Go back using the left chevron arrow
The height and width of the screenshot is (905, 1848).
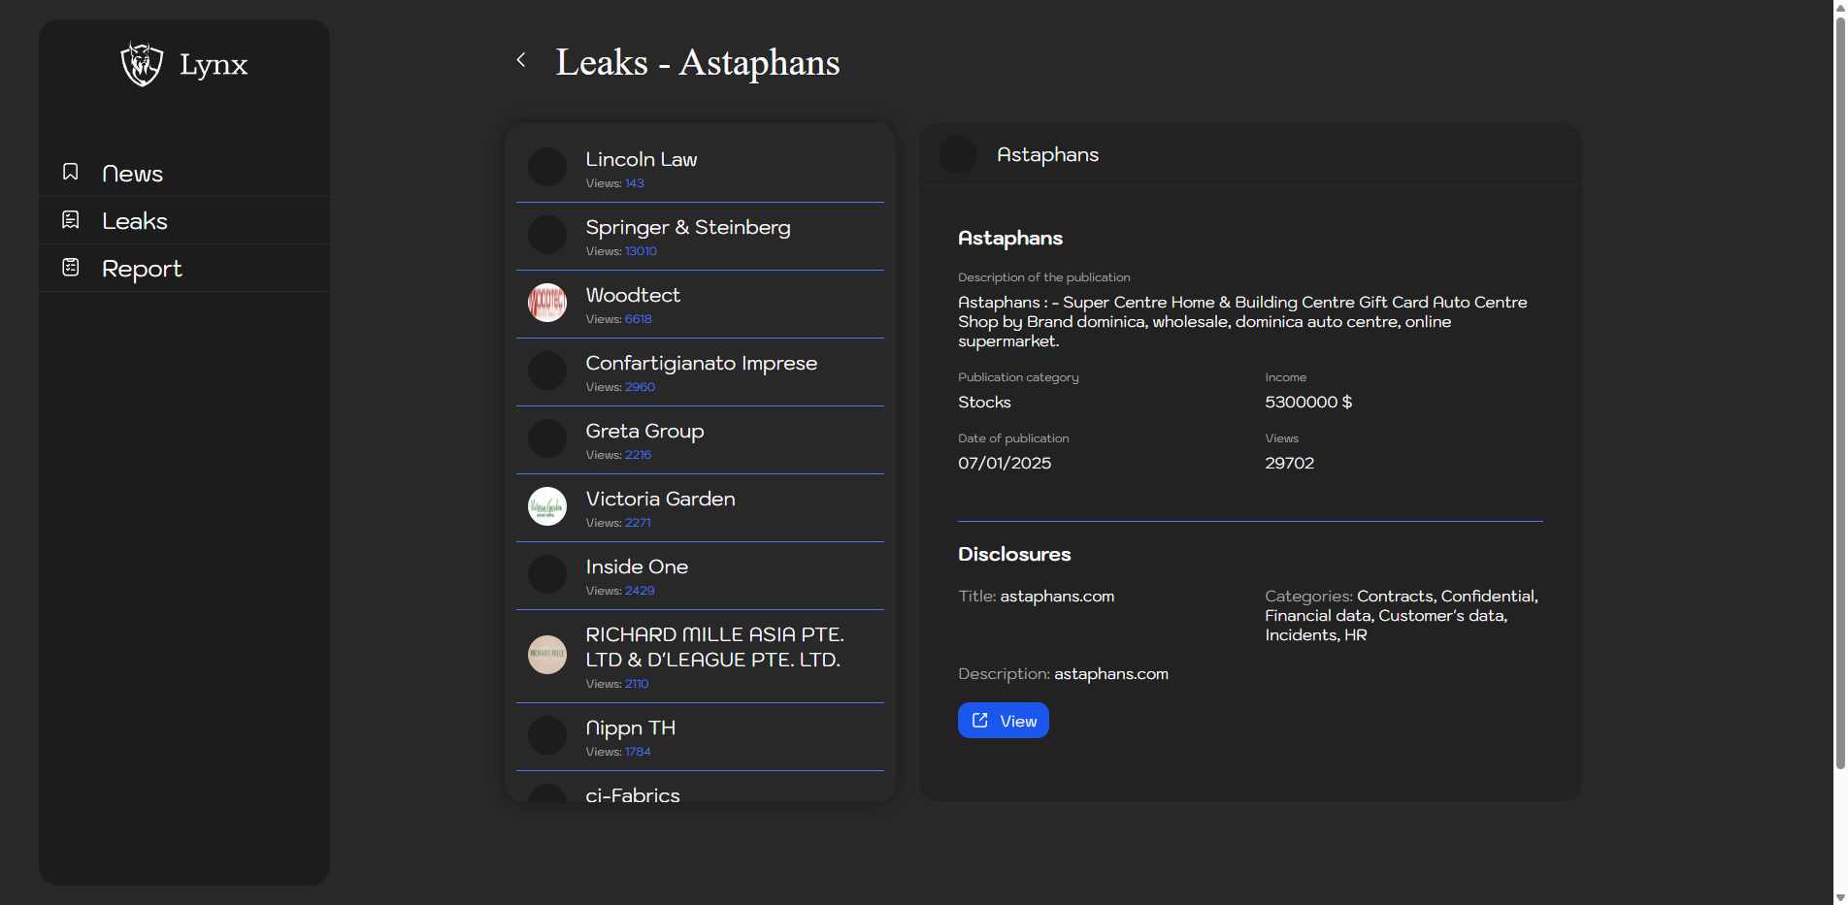pyautogui.click(x=521, y=60)
